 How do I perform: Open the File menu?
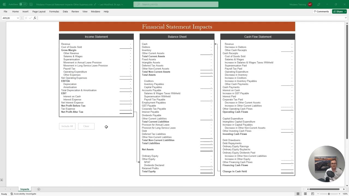(x=5, y=11)
